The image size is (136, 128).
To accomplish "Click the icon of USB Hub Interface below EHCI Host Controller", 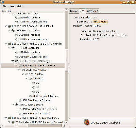I will pos(17,52).
